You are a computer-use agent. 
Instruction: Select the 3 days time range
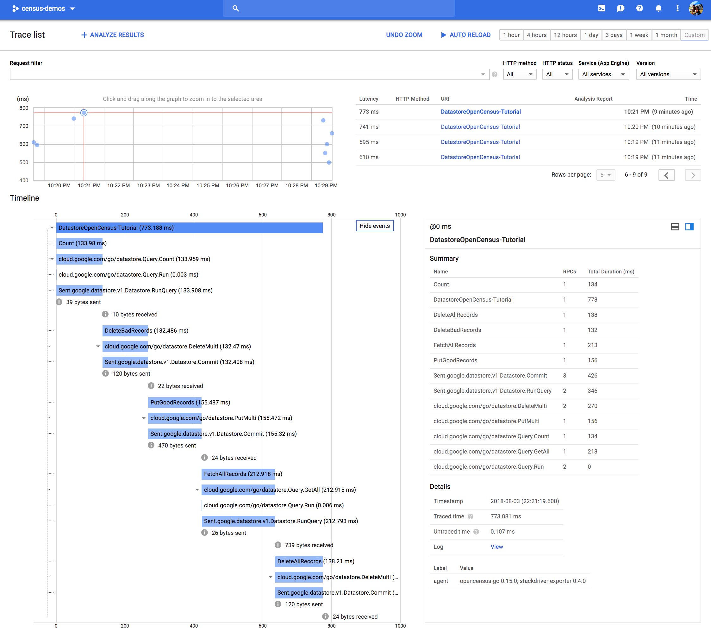614,35
